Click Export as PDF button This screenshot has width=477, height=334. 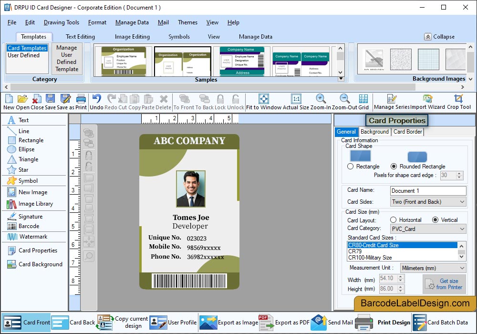pyautogui.click(x=284, y=323)
